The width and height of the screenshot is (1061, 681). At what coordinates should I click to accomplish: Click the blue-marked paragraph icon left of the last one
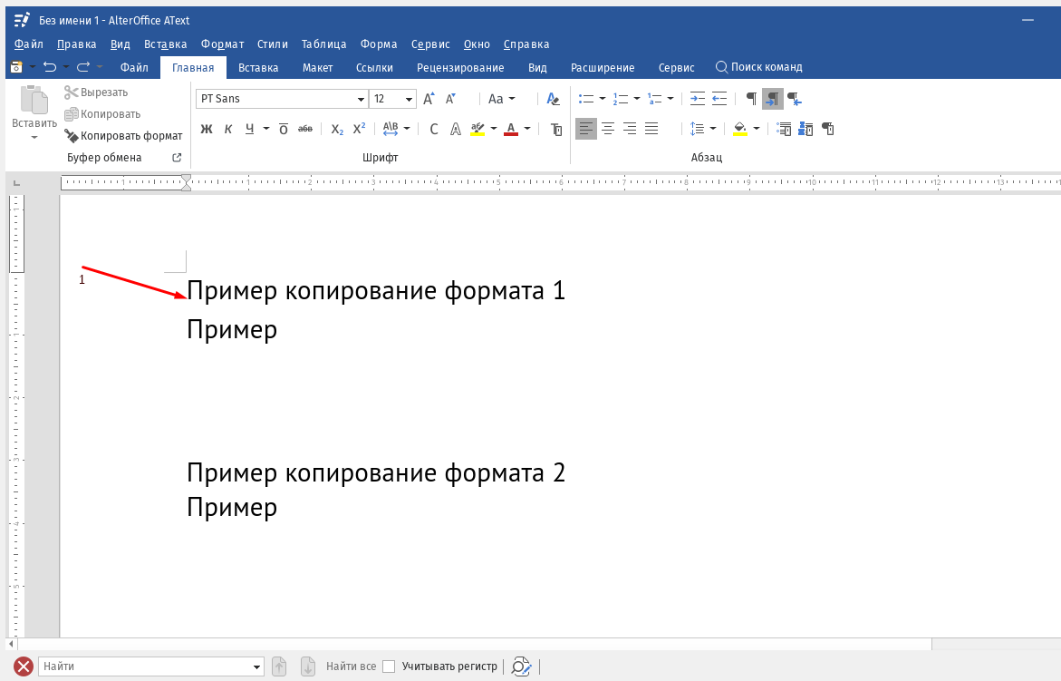[x=805, y=129]
